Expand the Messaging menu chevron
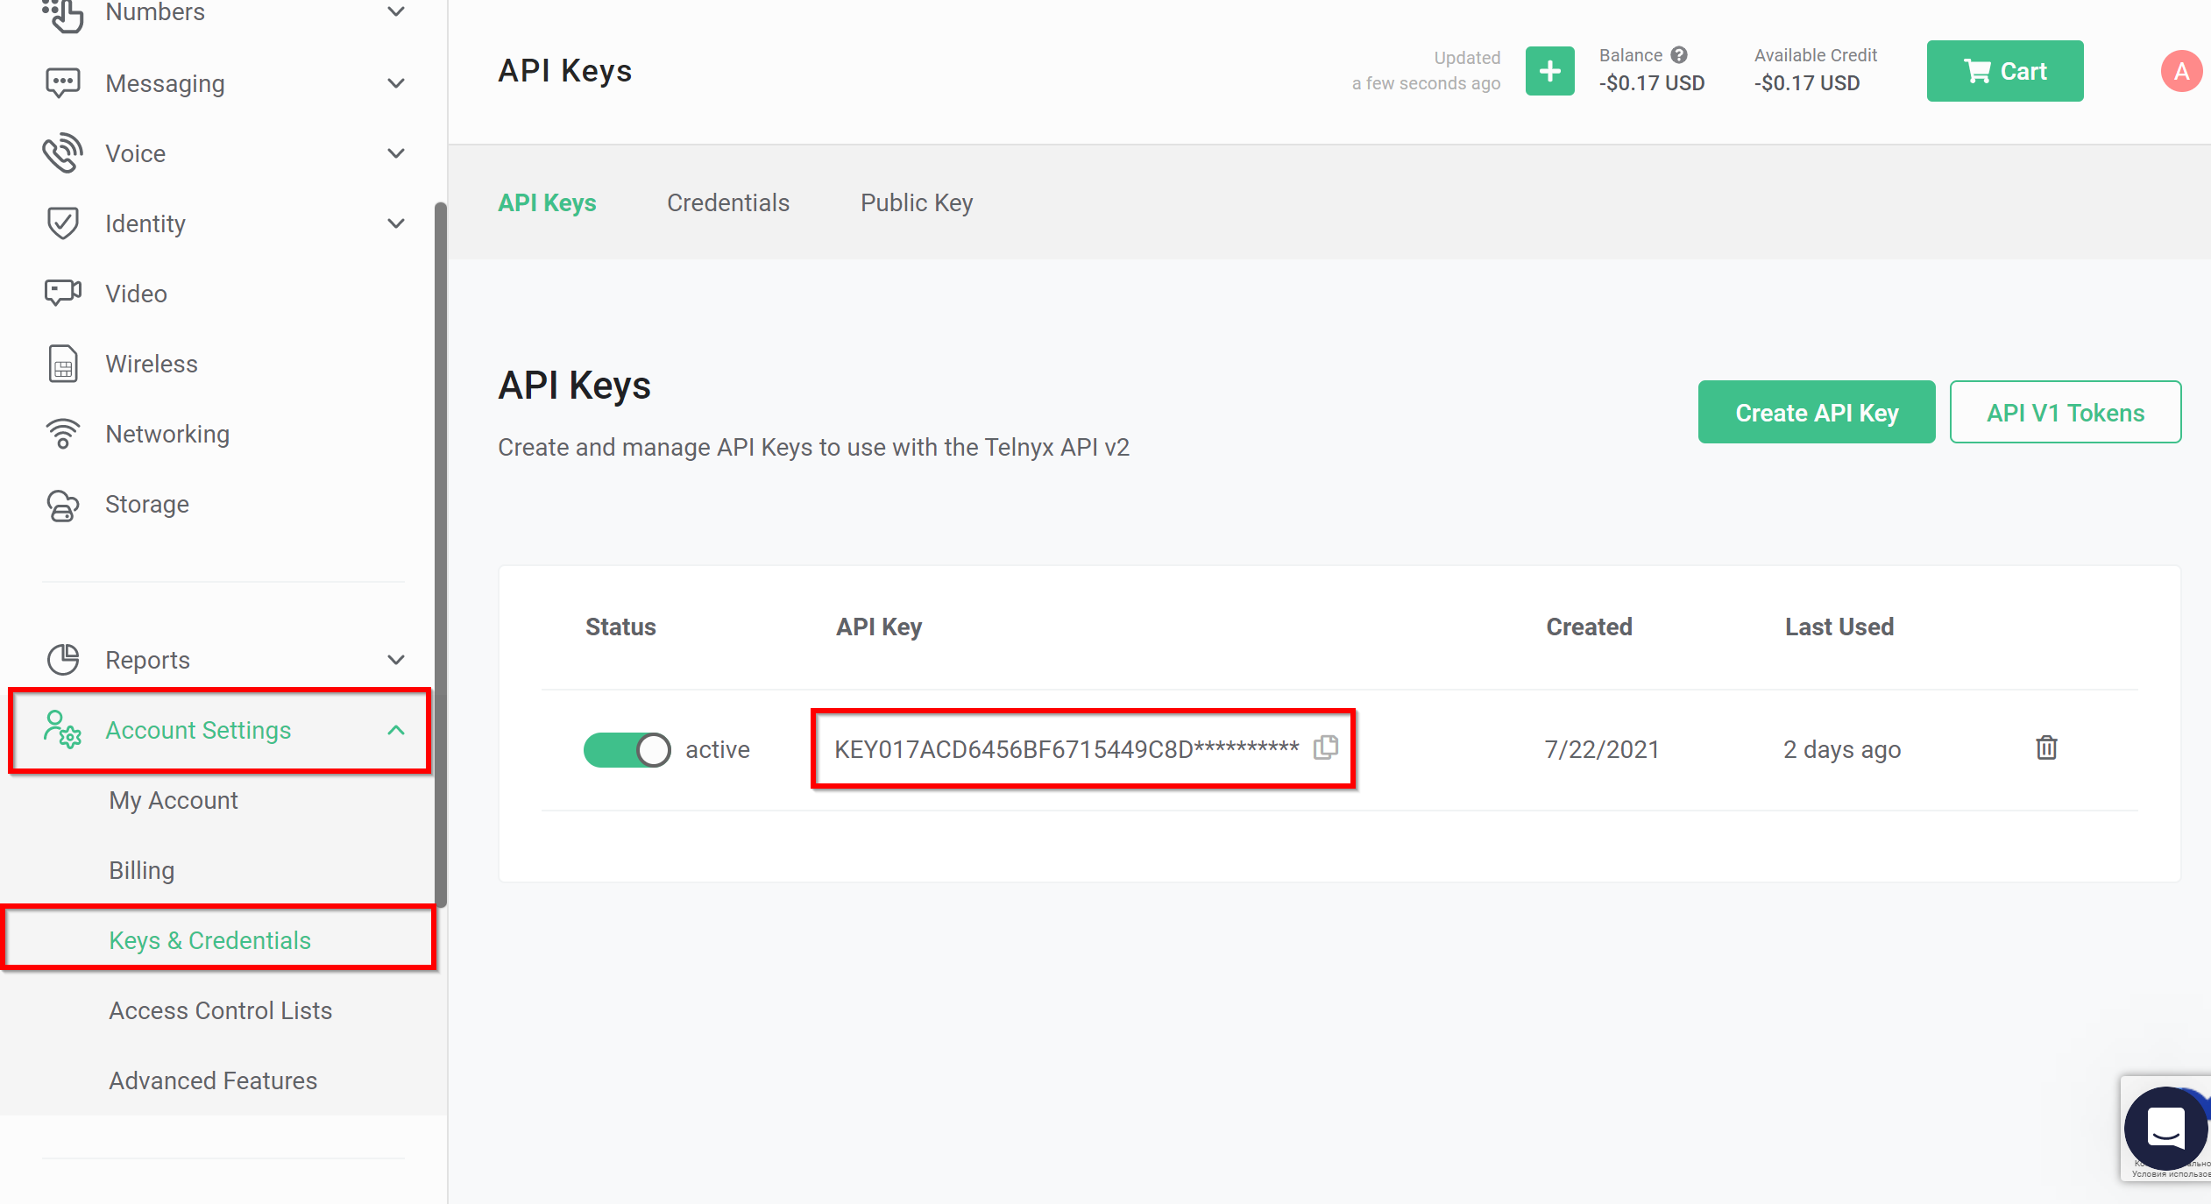This screenshot has height=1204, width=2211. pos(396,83)
